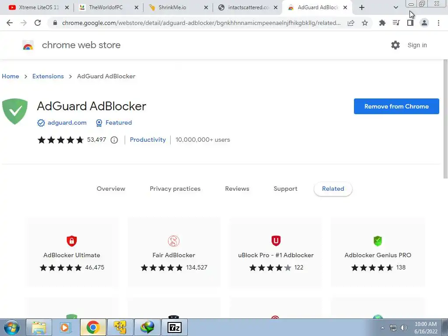This screenshot has width=448, height=336.
Task: Expand the tab search chevron
Action: tap(395, 7)
